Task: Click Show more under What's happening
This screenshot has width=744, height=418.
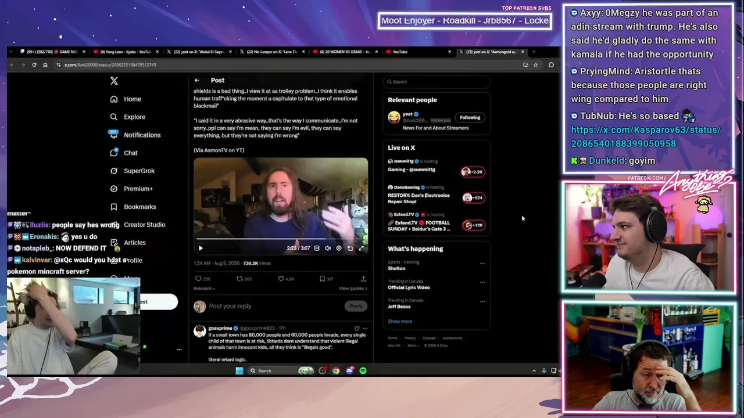Action: coord(400,321)
